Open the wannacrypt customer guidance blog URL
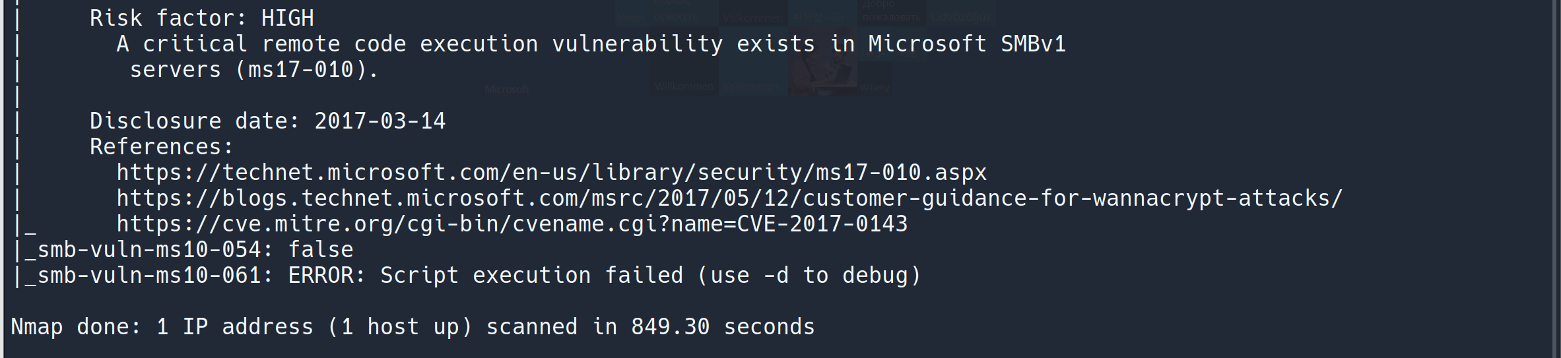Viewport: 1561px width, 358px height. pyautogui.click(x=729, y=198)
